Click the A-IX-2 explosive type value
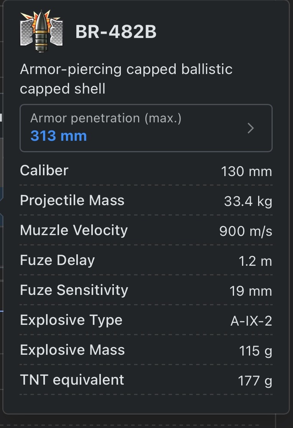 tap(251, 321)
